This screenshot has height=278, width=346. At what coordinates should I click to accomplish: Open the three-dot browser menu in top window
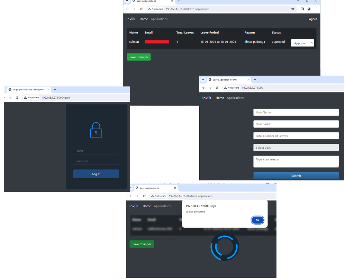tap(316, 9)
